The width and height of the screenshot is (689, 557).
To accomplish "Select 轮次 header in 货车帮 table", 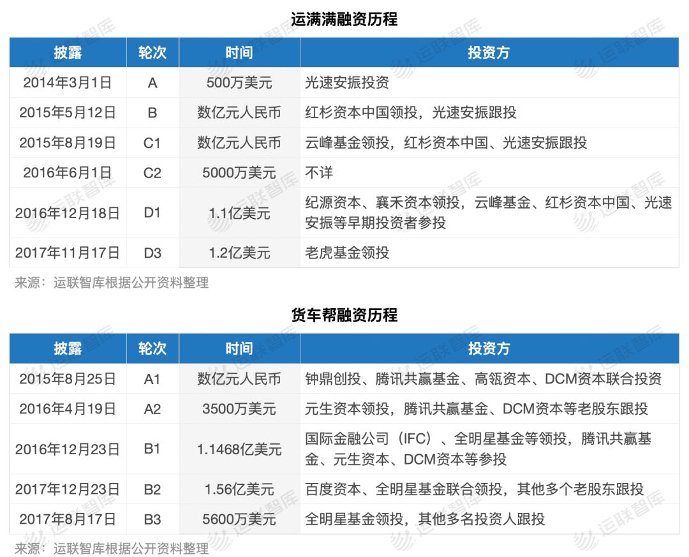I will pos(152,348).
